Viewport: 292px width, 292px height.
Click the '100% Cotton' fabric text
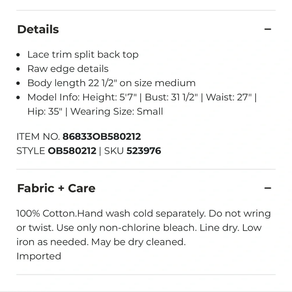[46, 213]
